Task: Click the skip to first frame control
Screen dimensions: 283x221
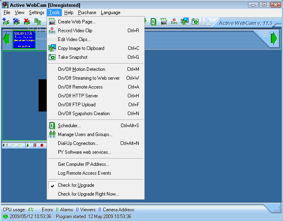Action: (x=13, y=145)
